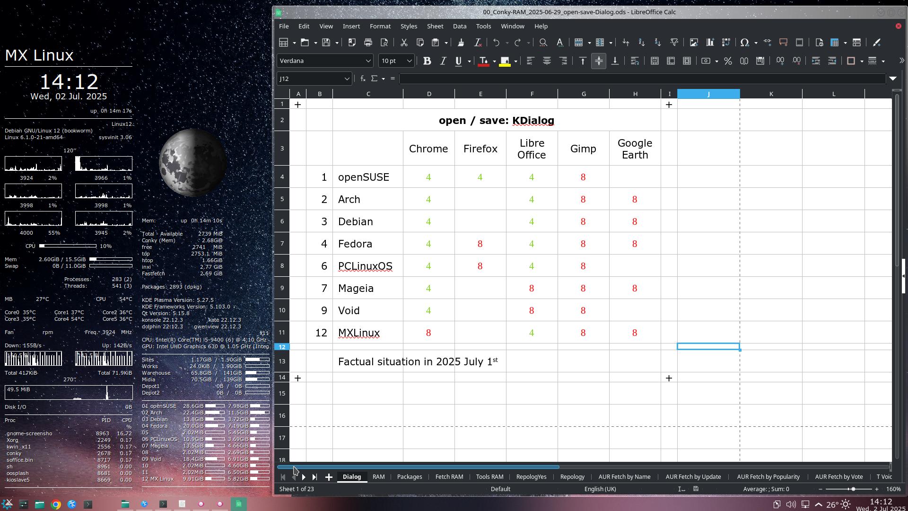Click column J header
Image resolution: width=908 pixels, height=511 pixels.
(x=708, y=94)
